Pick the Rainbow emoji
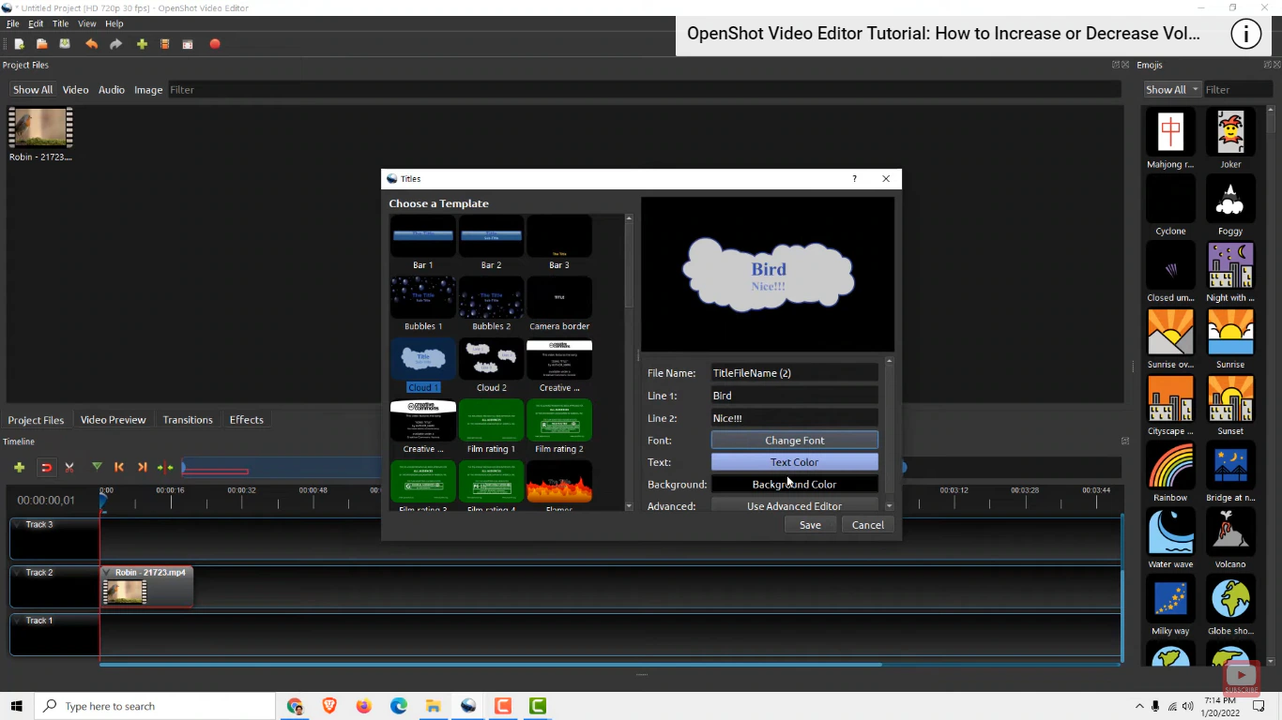The height and width of the screenshot is (720, 1282). tap(1170, 472)
